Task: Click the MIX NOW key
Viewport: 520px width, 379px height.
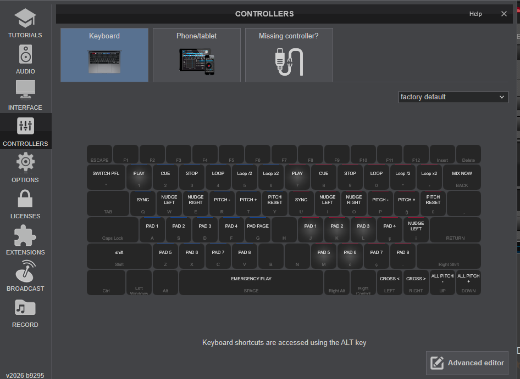Action: pyautogui.click(x=462, y=177)
